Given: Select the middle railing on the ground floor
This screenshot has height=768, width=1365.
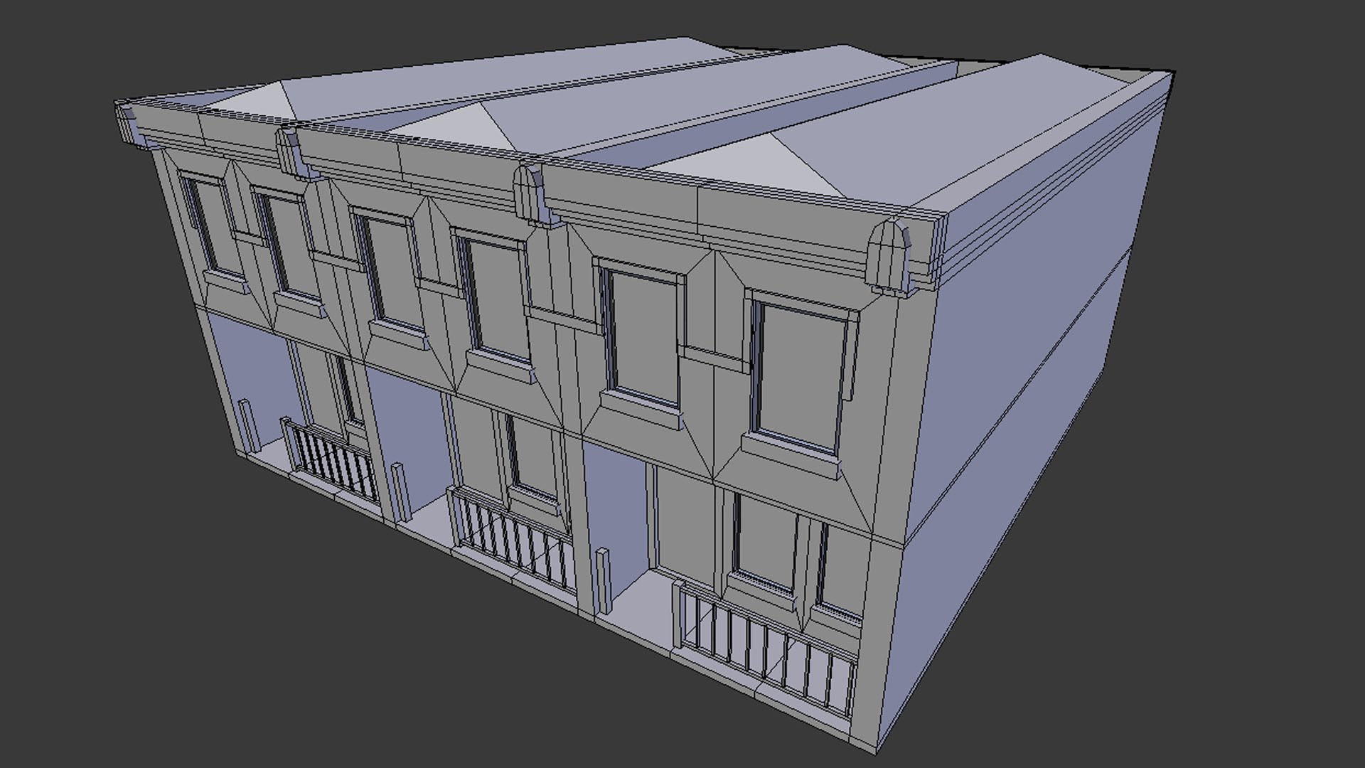Looking at the screenshot, I should point(510,538).
